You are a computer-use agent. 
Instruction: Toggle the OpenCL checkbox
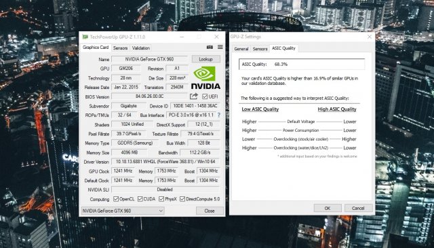pos(116,199)
